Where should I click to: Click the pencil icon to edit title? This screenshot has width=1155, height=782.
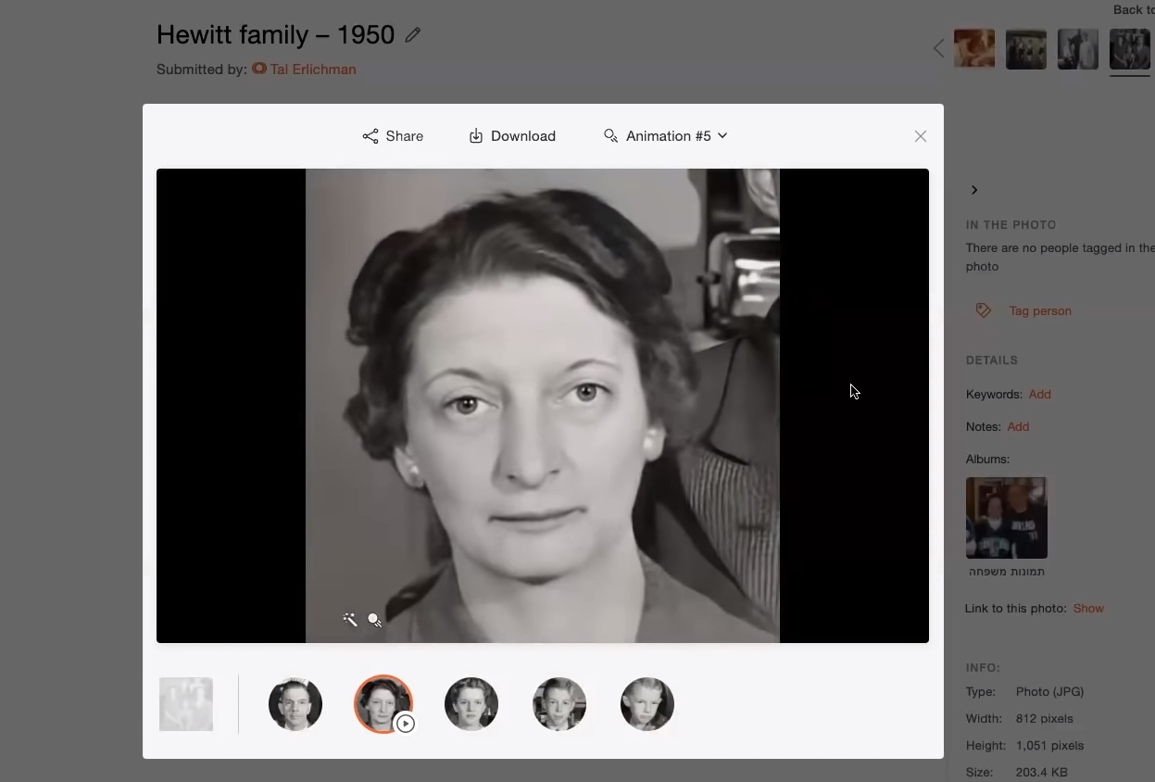tap(413, 35)
